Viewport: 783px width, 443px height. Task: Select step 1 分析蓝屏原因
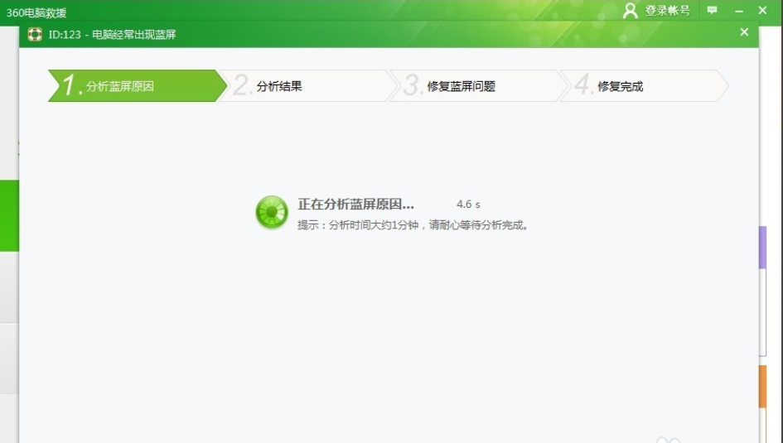[138, 86]
